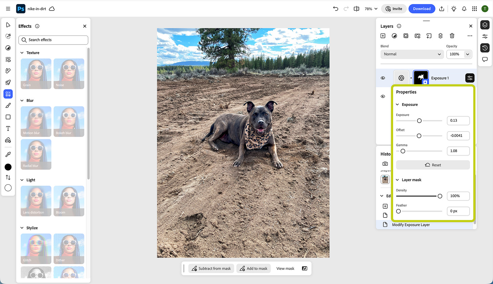This screenshot has height=284, width=493.
Task: Select the Move tool
Action: pyautogui.click(x=8, y=25)
